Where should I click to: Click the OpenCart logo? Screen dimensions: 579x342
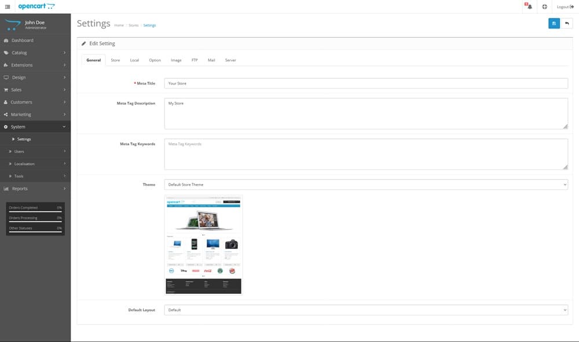pyautogui.click(x=36, y=6)
